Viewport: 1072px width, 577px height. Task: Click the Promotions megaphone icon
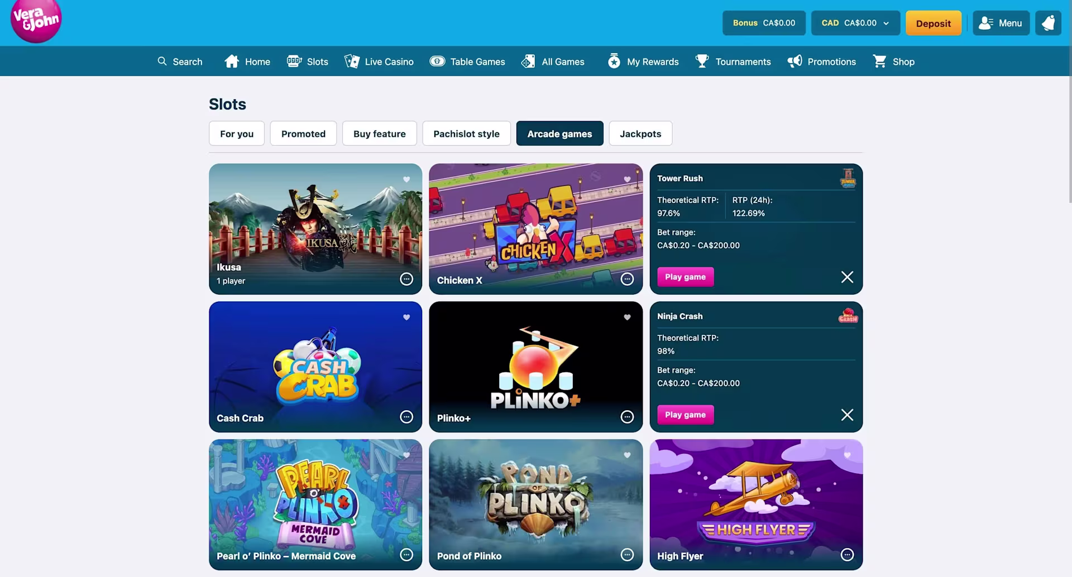coord(795,61)
